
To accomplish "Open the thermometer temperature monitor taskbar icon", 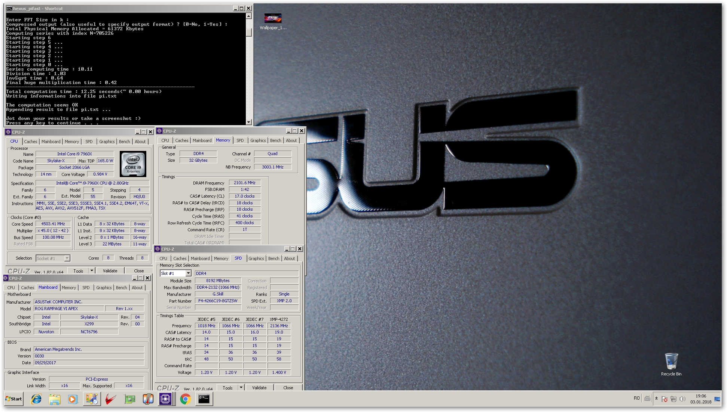I will pyautogui.click(x=148, y=399).
